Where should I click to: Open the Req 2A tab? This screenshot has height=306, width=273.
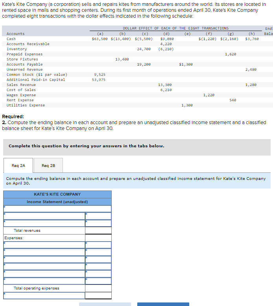(x=18, y=165)
